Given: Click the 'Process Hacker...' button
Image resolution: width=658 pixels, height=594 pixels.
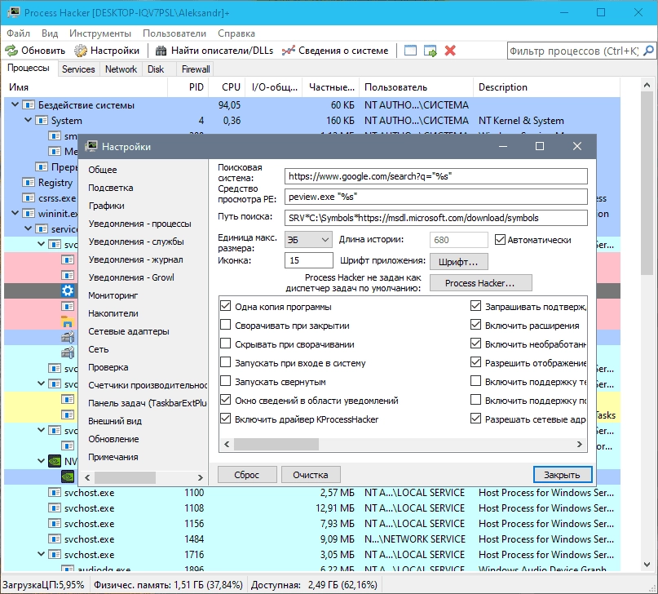Looking at the screenshot, I should point(480,283).
